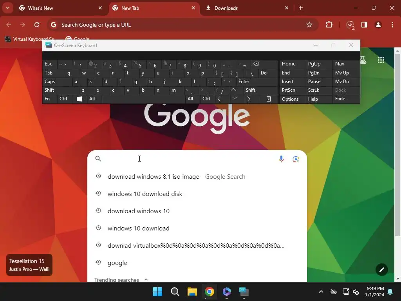This screenshot has height=301, width=401.
Task: Select suggestion download windows 10
Action: pos(197,211)
